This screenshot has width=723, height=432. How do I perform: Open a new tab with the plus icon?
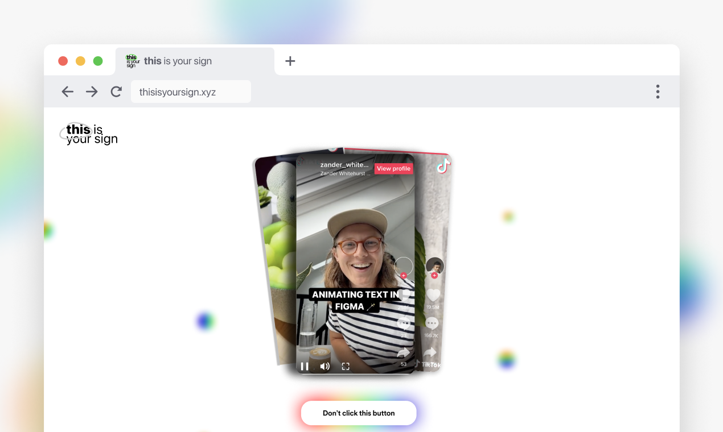click(x=290, y=61)
